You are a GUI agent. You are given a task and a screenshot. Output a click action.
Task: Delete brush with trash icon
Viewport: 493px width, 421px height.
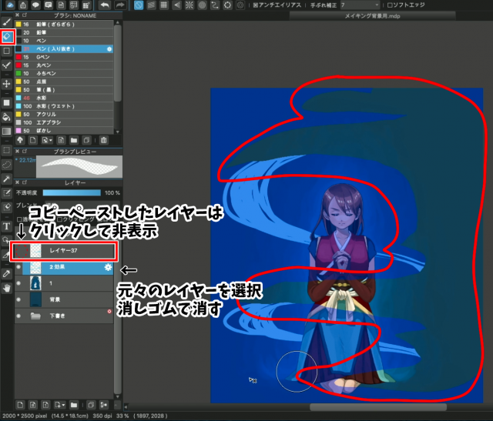(104, 140)
